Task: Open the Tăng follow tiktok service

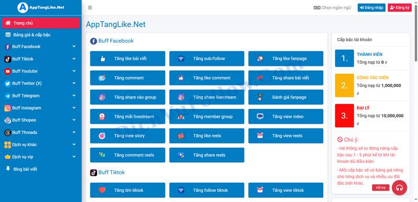Action: (206, 191)
